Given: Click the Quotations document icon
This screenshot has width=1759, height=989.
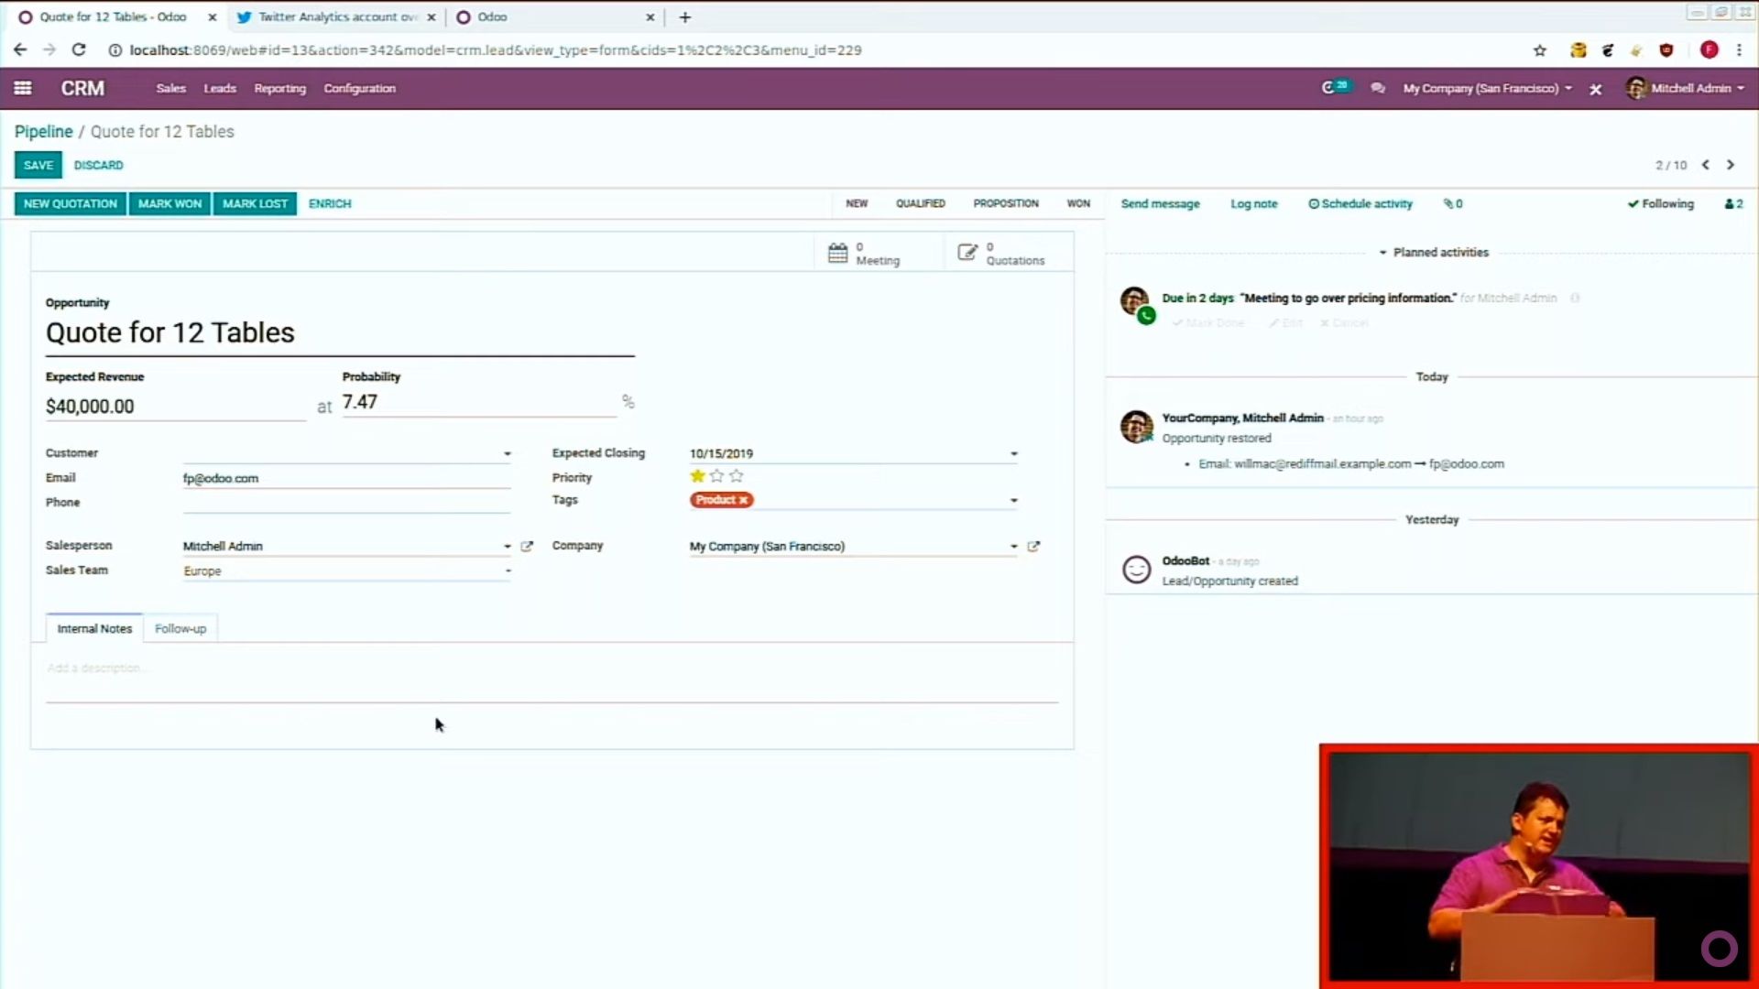Looking at the screenshot, I should pyautogui.click(x=967, y=253).
